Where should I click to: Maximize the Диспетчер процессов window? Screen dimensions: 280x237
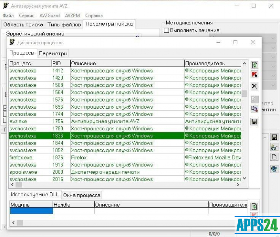tap(235, 42)
